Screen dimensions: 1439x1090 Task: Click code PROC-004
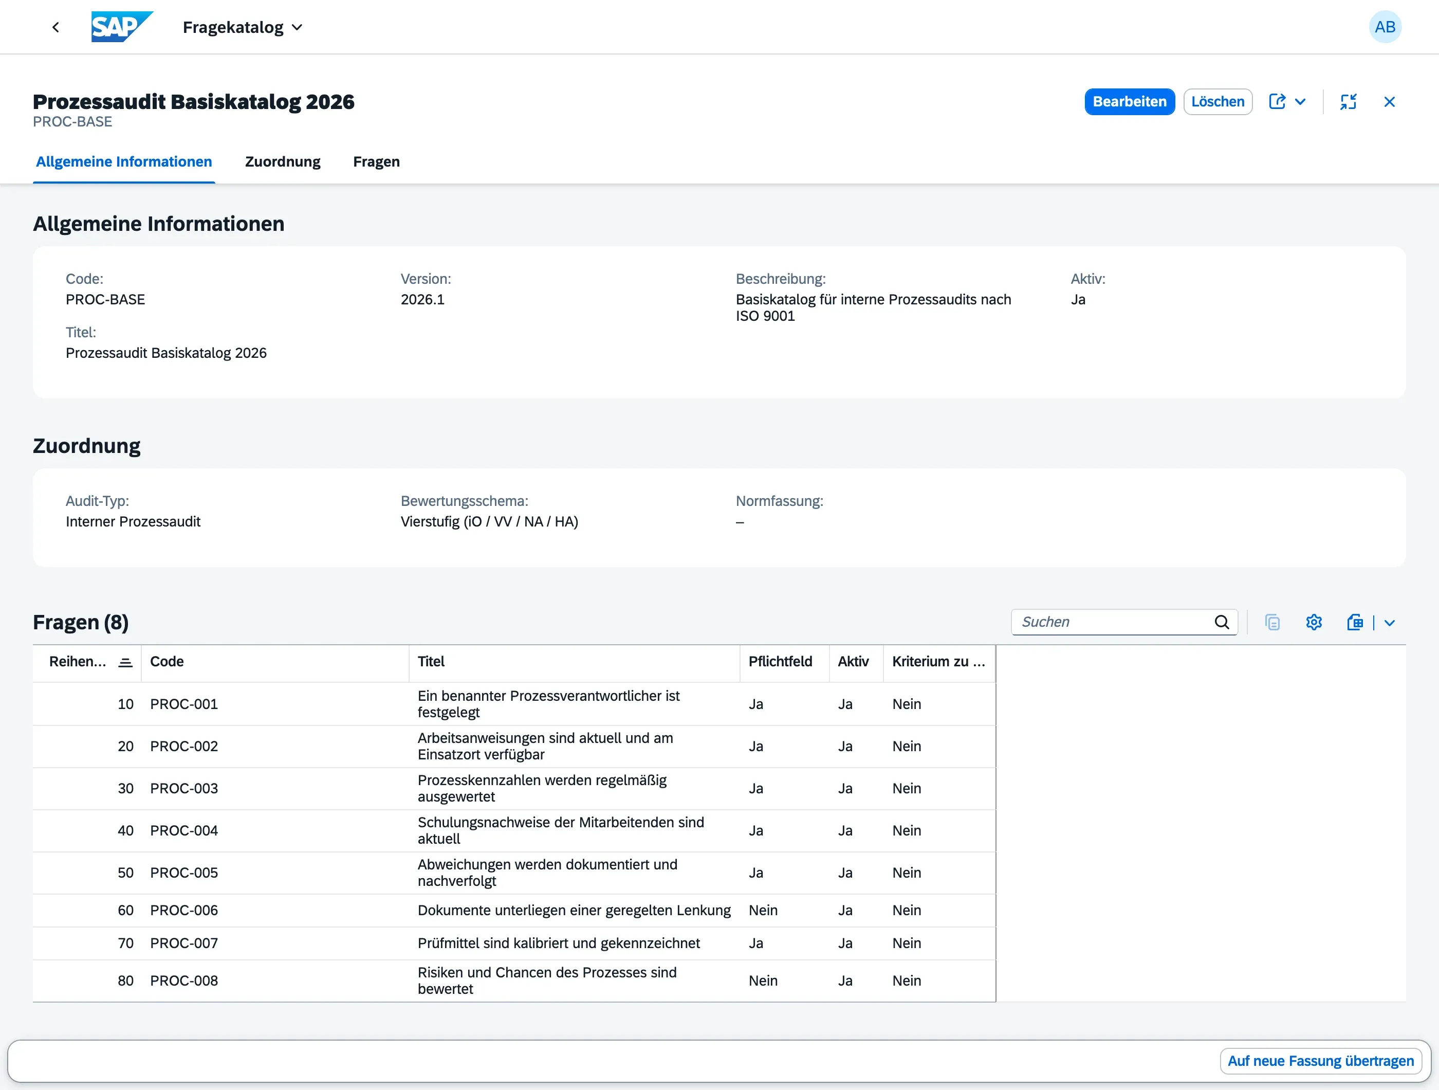click(x=183, y=831)
